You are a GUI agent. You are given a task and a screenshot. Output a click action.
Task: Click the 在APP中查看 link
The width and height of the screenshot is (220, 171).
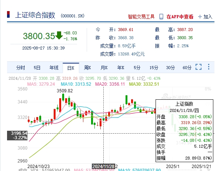coord(180,17)
